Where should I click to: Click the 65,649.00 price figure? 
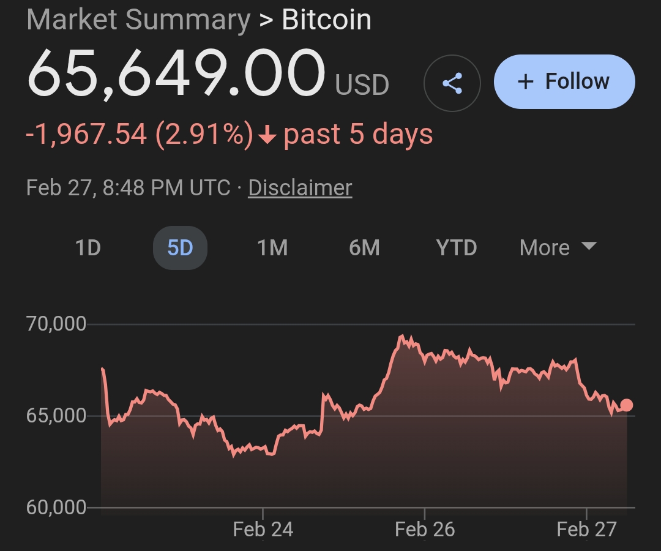[176, 73]
